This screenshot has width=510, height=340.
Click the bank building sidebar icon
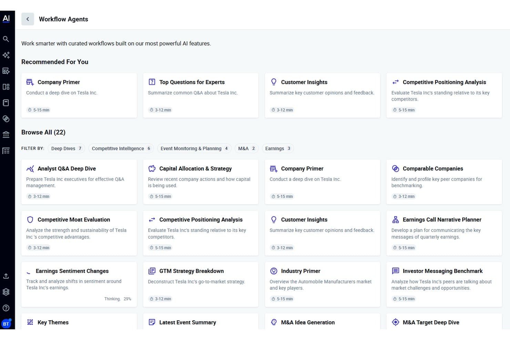(x=6, y=135)
